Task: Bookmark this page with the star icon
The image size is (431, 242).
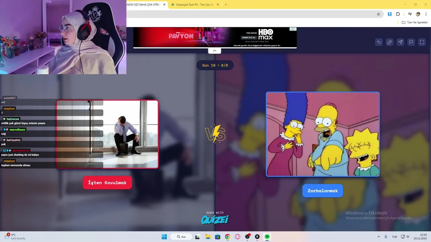Action: [378, 14]
